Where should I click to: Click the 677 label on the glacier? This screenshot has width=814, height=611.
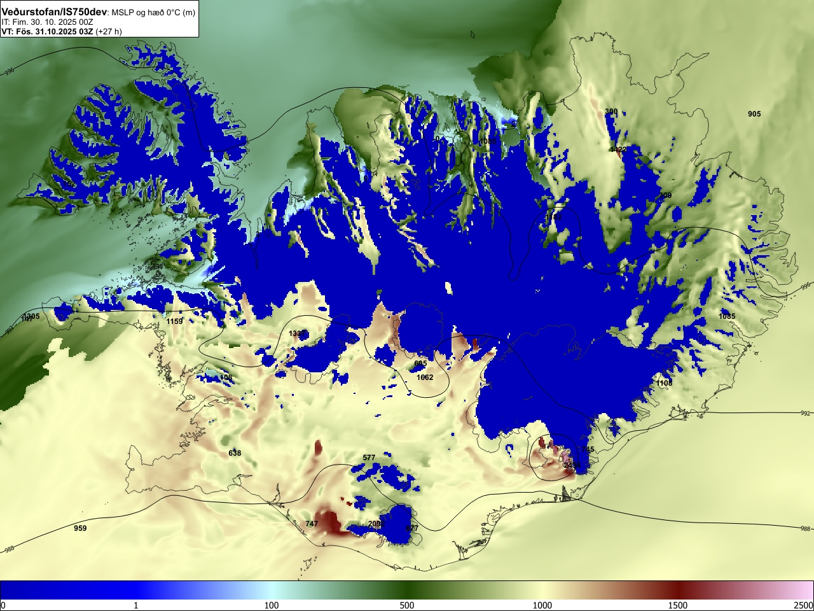pyautogui.click(x=412, y=528)
